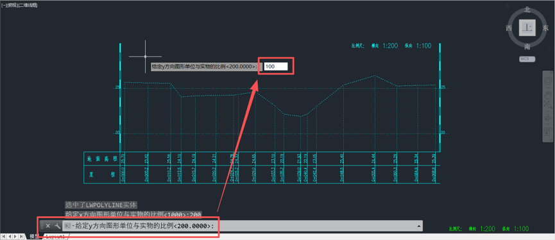Close the command line panel
The width and height of the screenshot is (555, 240).
click(47, 225)
